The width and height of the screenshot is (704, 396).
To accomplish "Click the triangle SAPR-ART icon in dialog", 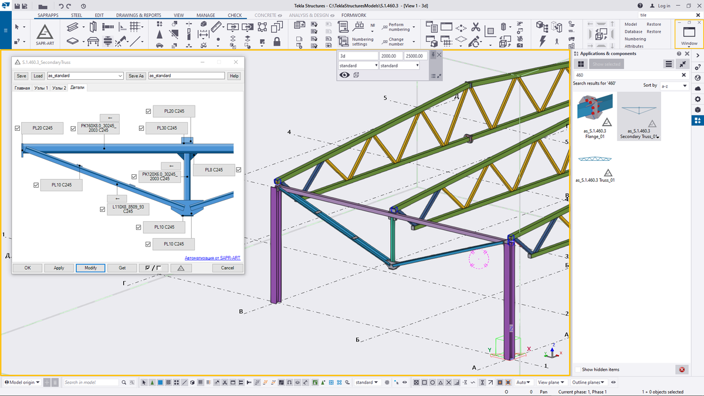I will [x=181, y=268].
